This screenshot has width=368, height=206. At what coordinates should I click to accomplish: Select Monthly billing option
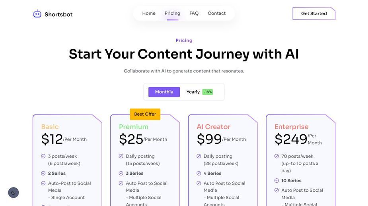click(x=164, y=92)
